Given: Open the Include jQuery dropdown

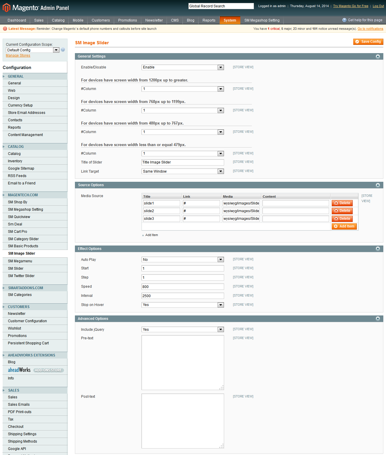Looking at the screenshot, I should point(183,330).
